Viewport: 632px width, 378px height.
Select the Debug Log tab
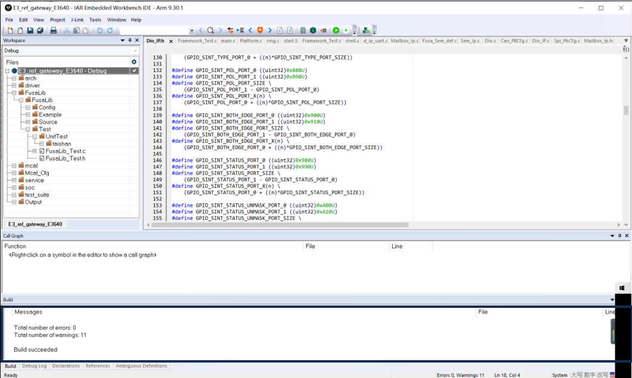click(34, 366)
